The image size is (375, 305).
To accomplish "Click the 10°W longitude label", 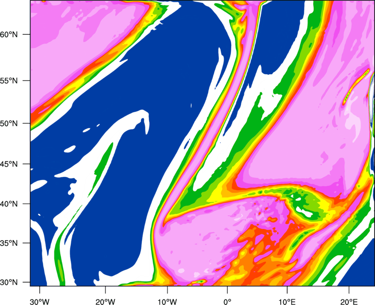I will (x=167, y=302).
